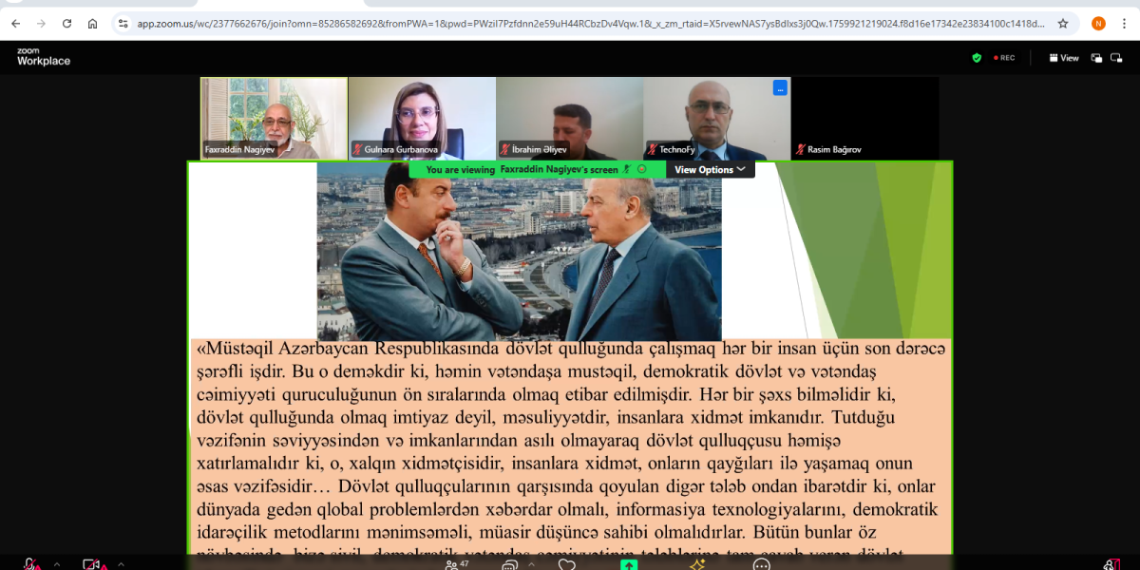Open the View Options dropdown
This screenshot has height=570, width=1140.
coord(710,169)
